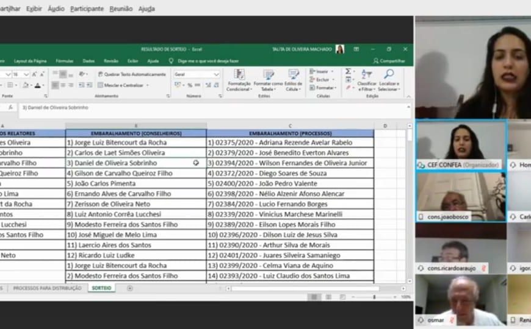Expand Mesclar e Centralizar dropdown arrow
The width and height of the screenshot is (531, 329).
(148, 85)
